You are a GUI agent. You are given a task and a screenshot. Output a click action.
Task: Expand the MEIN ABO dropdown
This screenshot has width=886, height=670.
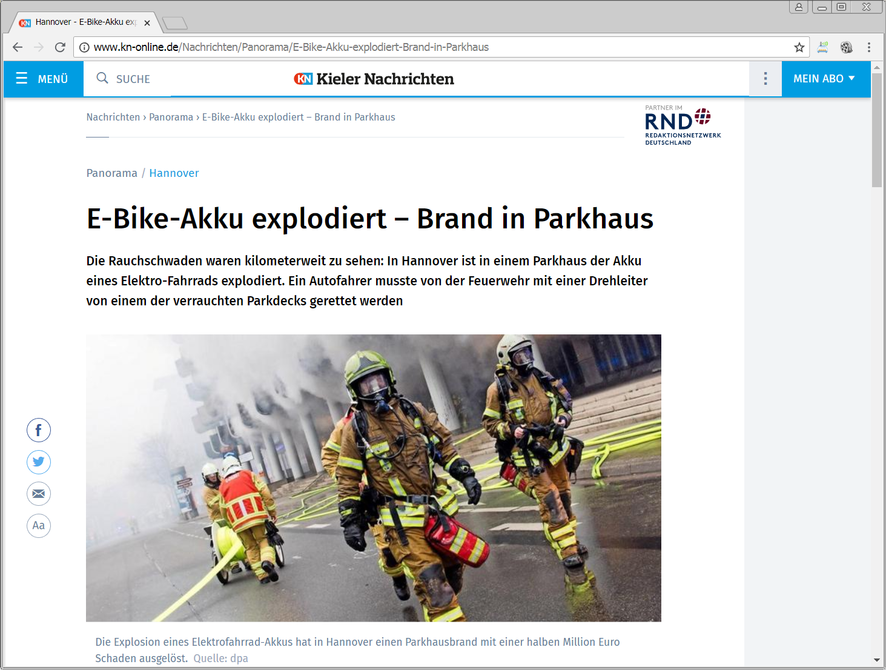coord(825,79)
